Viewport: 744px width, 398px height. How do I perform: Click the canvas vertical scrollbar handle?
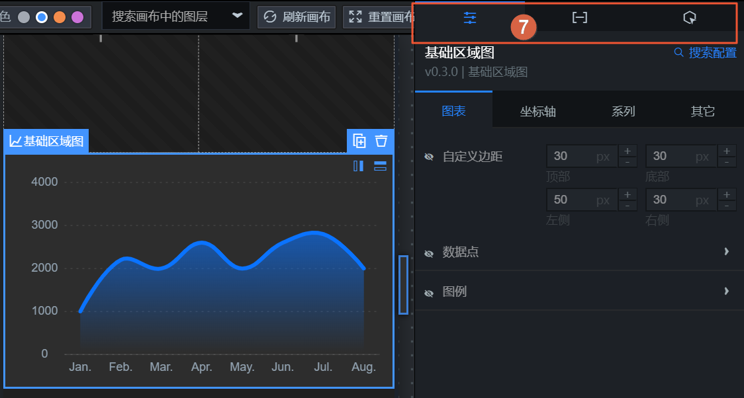pos(403,285)
